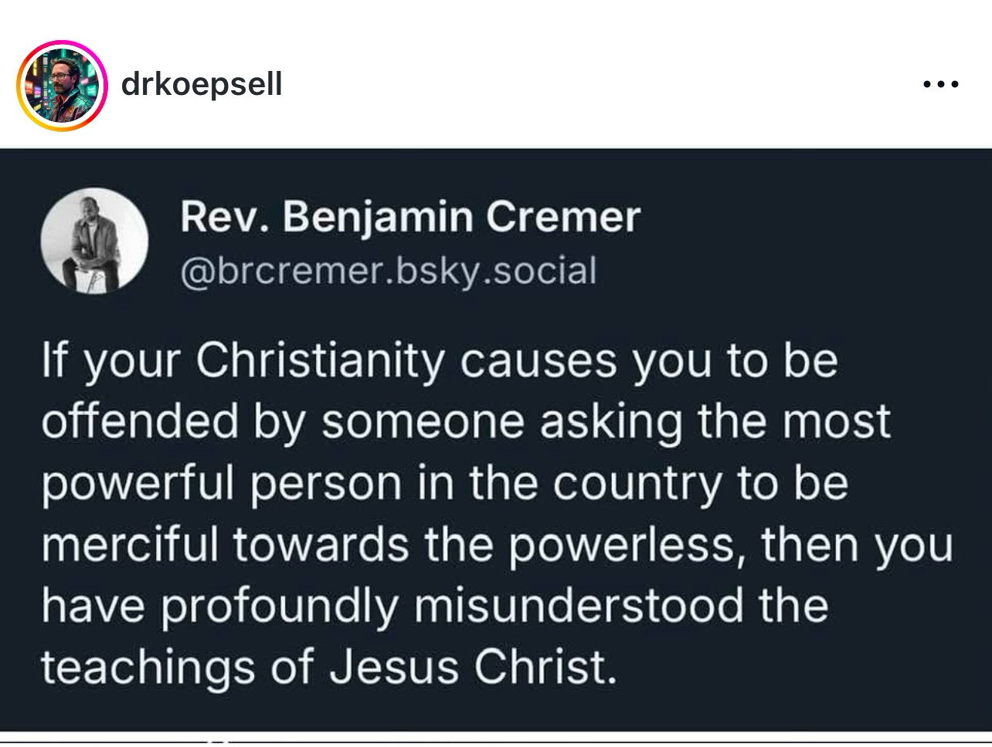Click the line "offended by someone asking the most"
This screenshot has height=747, width=992.
point(466,422)
